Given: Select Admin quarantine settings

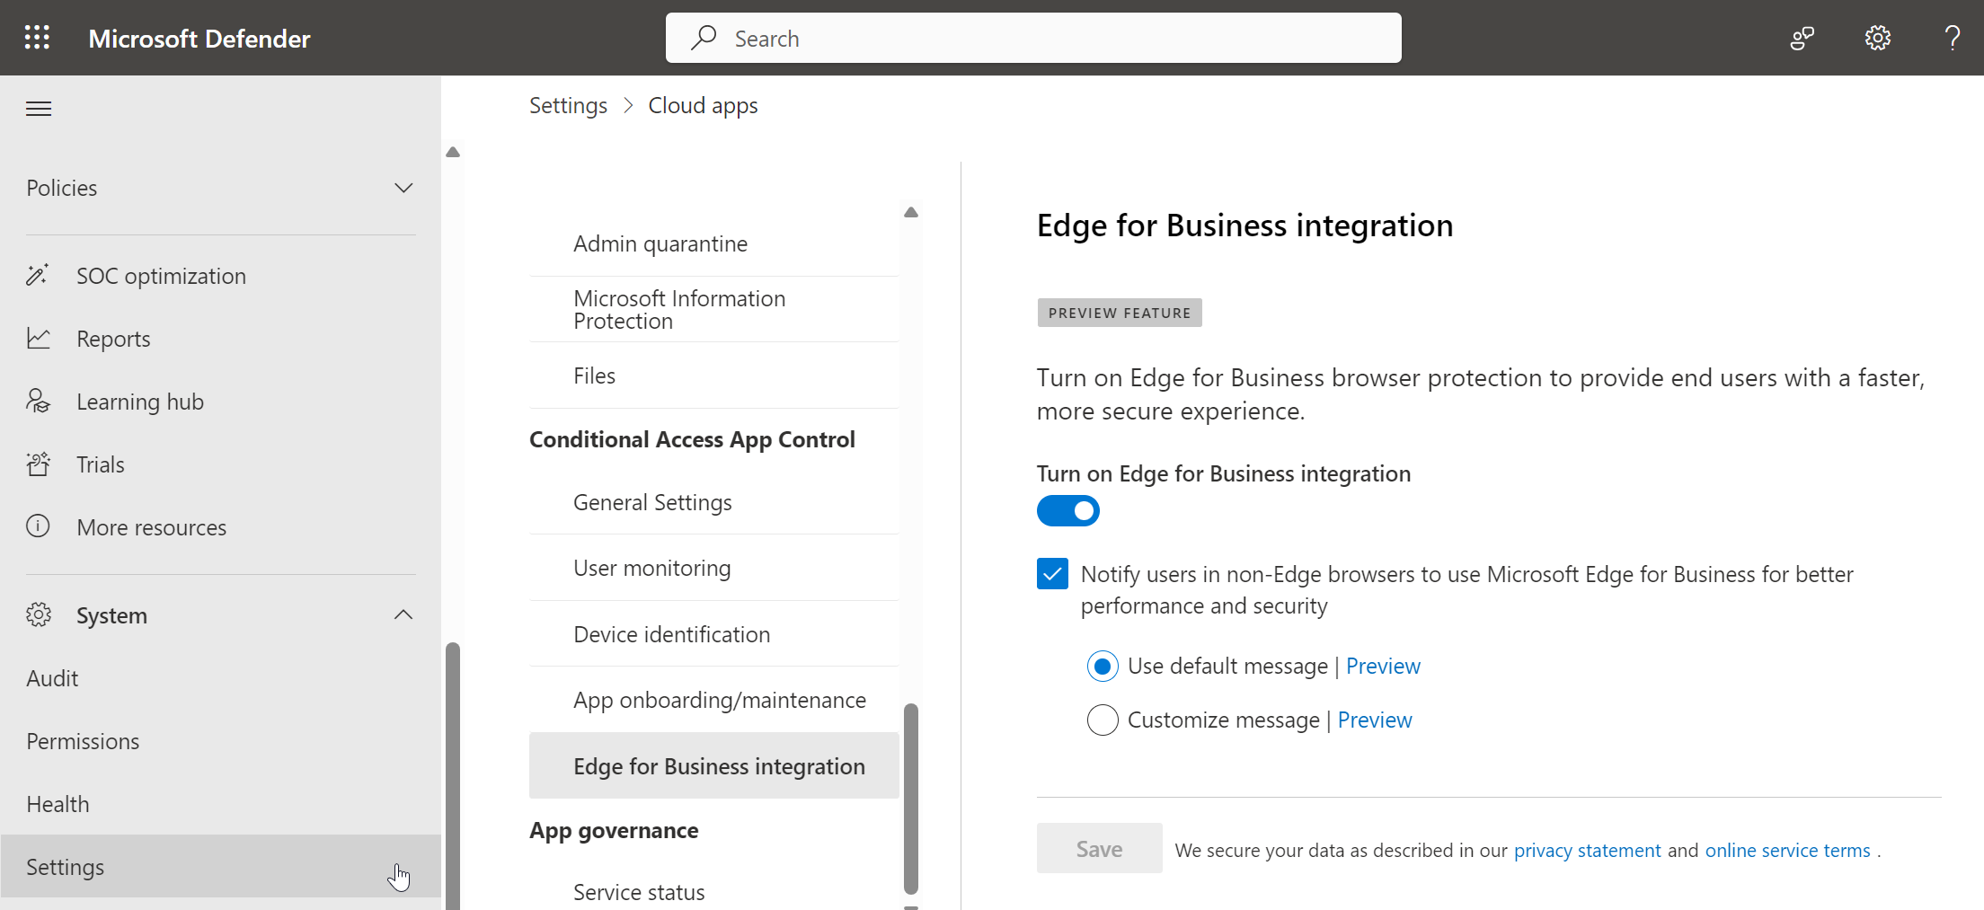Looking at the screenshot, I should point(714,243).
